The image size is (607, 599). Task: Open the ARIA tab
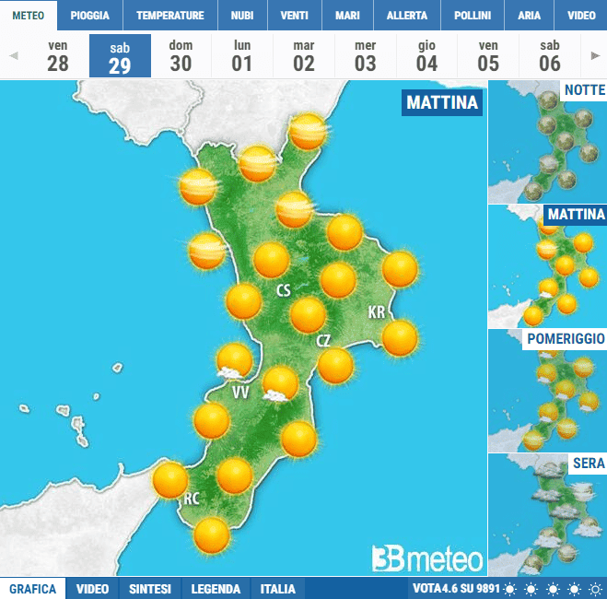[530, 16]
